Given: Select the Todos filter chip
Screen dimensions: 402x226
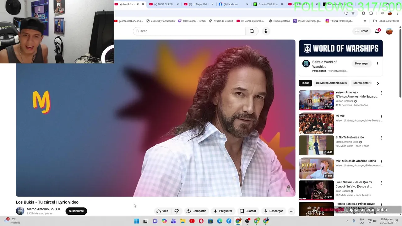Looking at the screenshot, I should pyautogui.click(x=305, y=83).
